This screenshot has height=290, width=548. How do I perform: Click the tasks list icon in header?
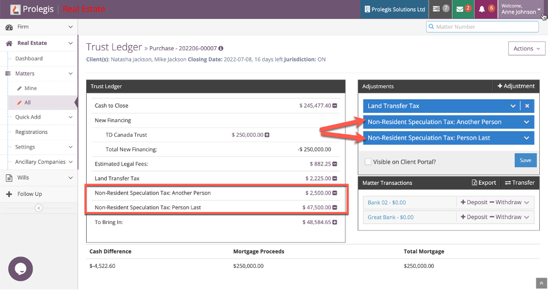(x=436, y=9)
